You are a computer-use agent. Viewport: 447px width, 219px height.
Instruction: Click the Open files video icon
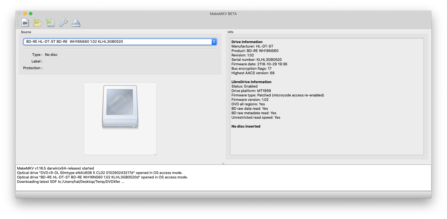click(25, 23)
